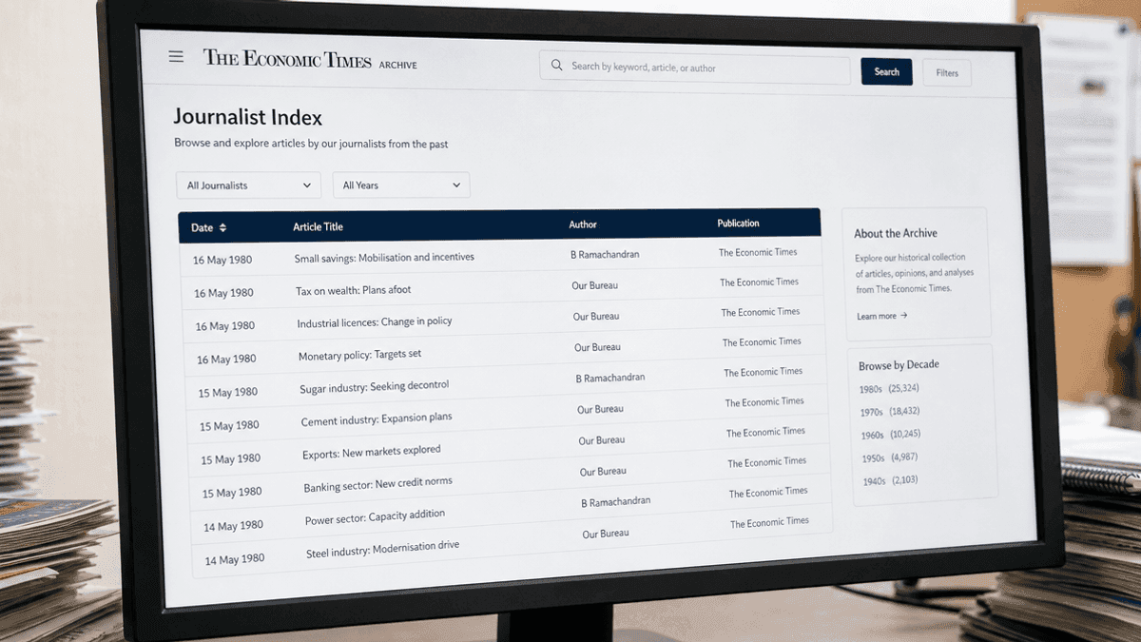The image size is (1141, 642).
Task: Open article 'Power sector: Capacity addition'
Action: (375, 518)
